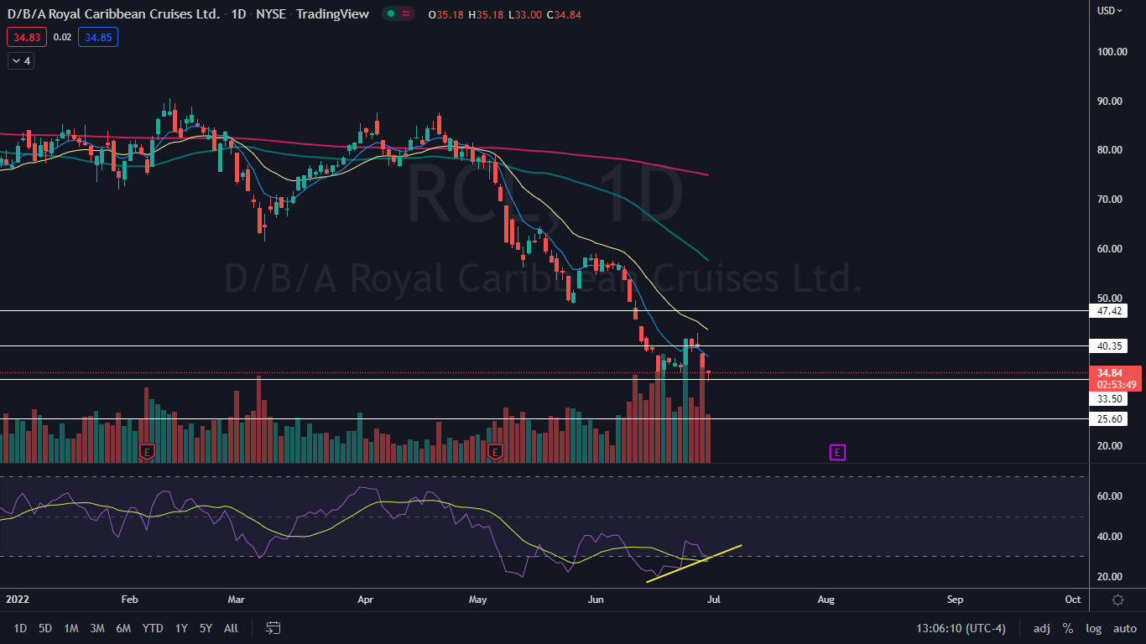
Task: Click the Aug time axis label
Action: click(826, 600)
